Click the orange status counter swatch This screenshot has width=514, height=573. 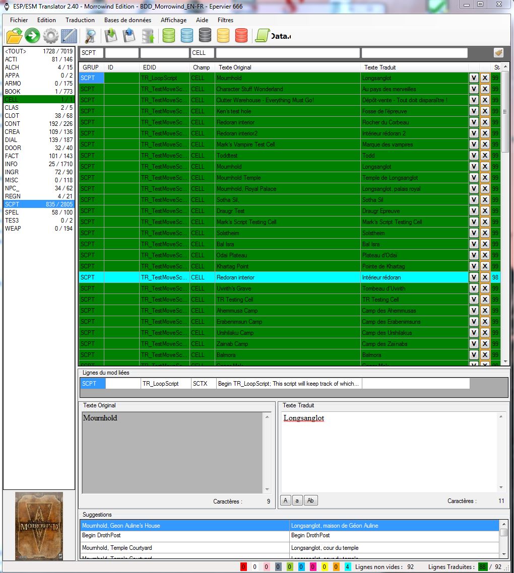pyautogui.click(x=336, y=567)
